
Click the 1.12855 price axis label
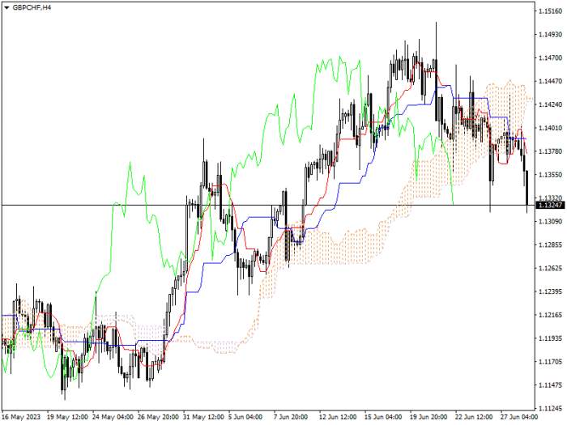click(550, 245)
